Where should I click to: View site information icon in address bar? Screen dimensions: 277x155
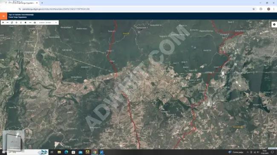[x=20, y=9]
